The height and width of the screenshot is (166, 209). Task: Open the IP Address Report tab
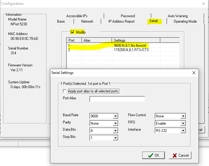[121, 21]
